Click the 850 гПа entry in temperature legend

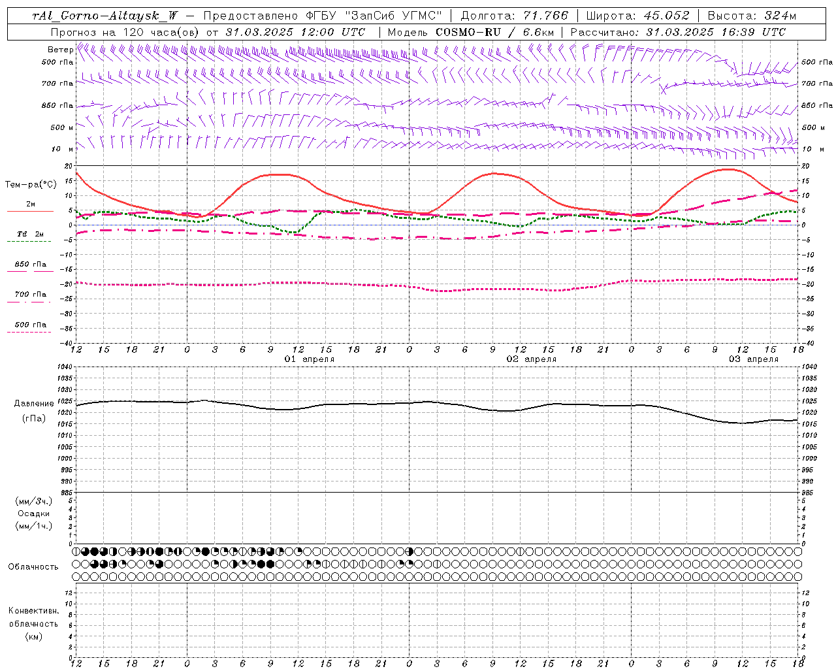tap(31, 265)
